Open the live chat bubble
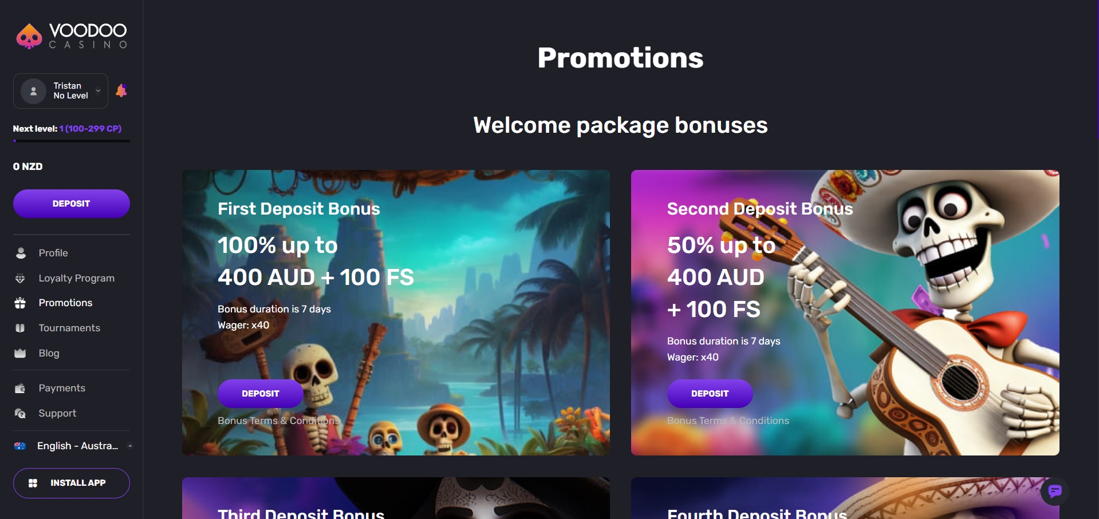Viewport: 1099px width, 519px height. click(1055, 491)
